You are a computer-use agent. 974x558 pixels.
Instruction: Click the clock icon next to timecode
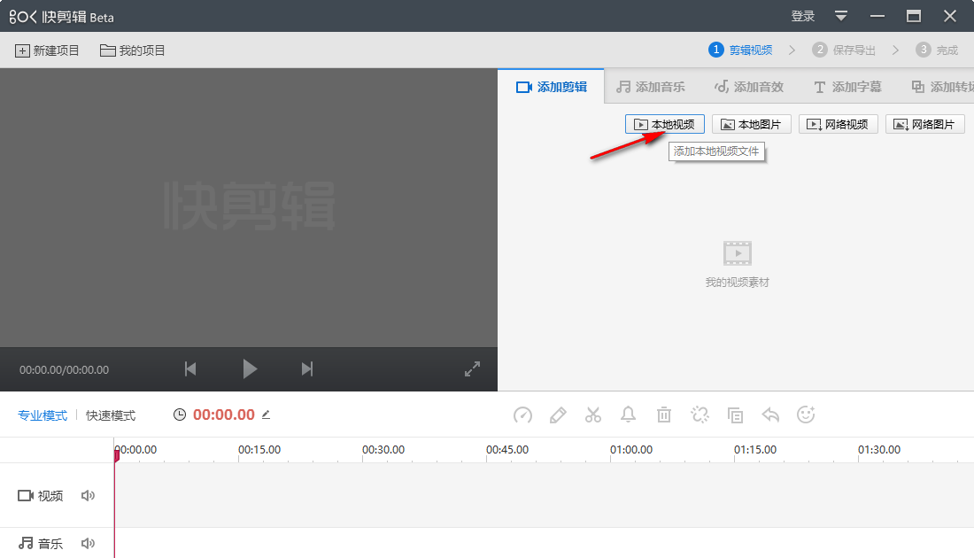coord(180,415)
